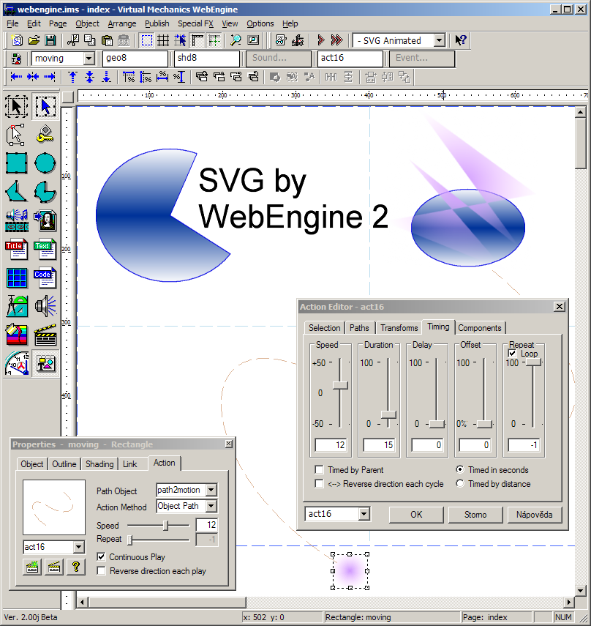Select the blue arrow selection tool
This screenshot has height=626, width=591.
45,106
